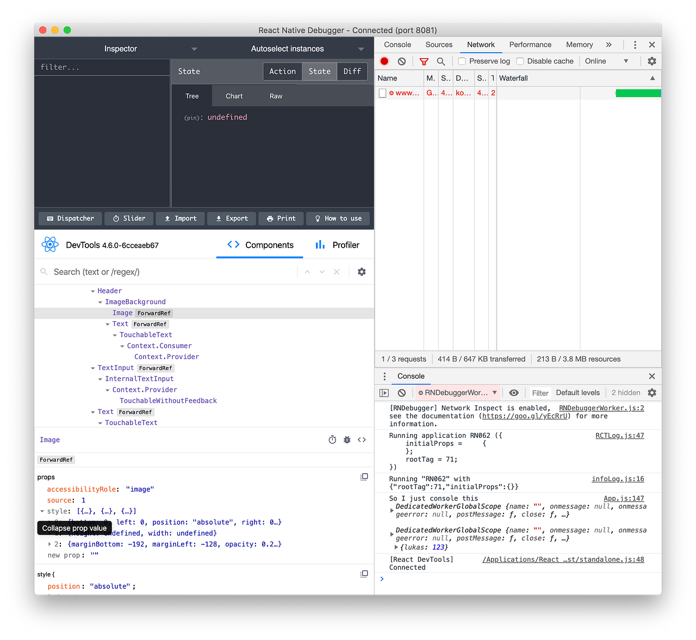Viewport: 696px width, 640px height.
Task: Open RNDebuggerWorker context dropdown
Action: click(458, 393)
